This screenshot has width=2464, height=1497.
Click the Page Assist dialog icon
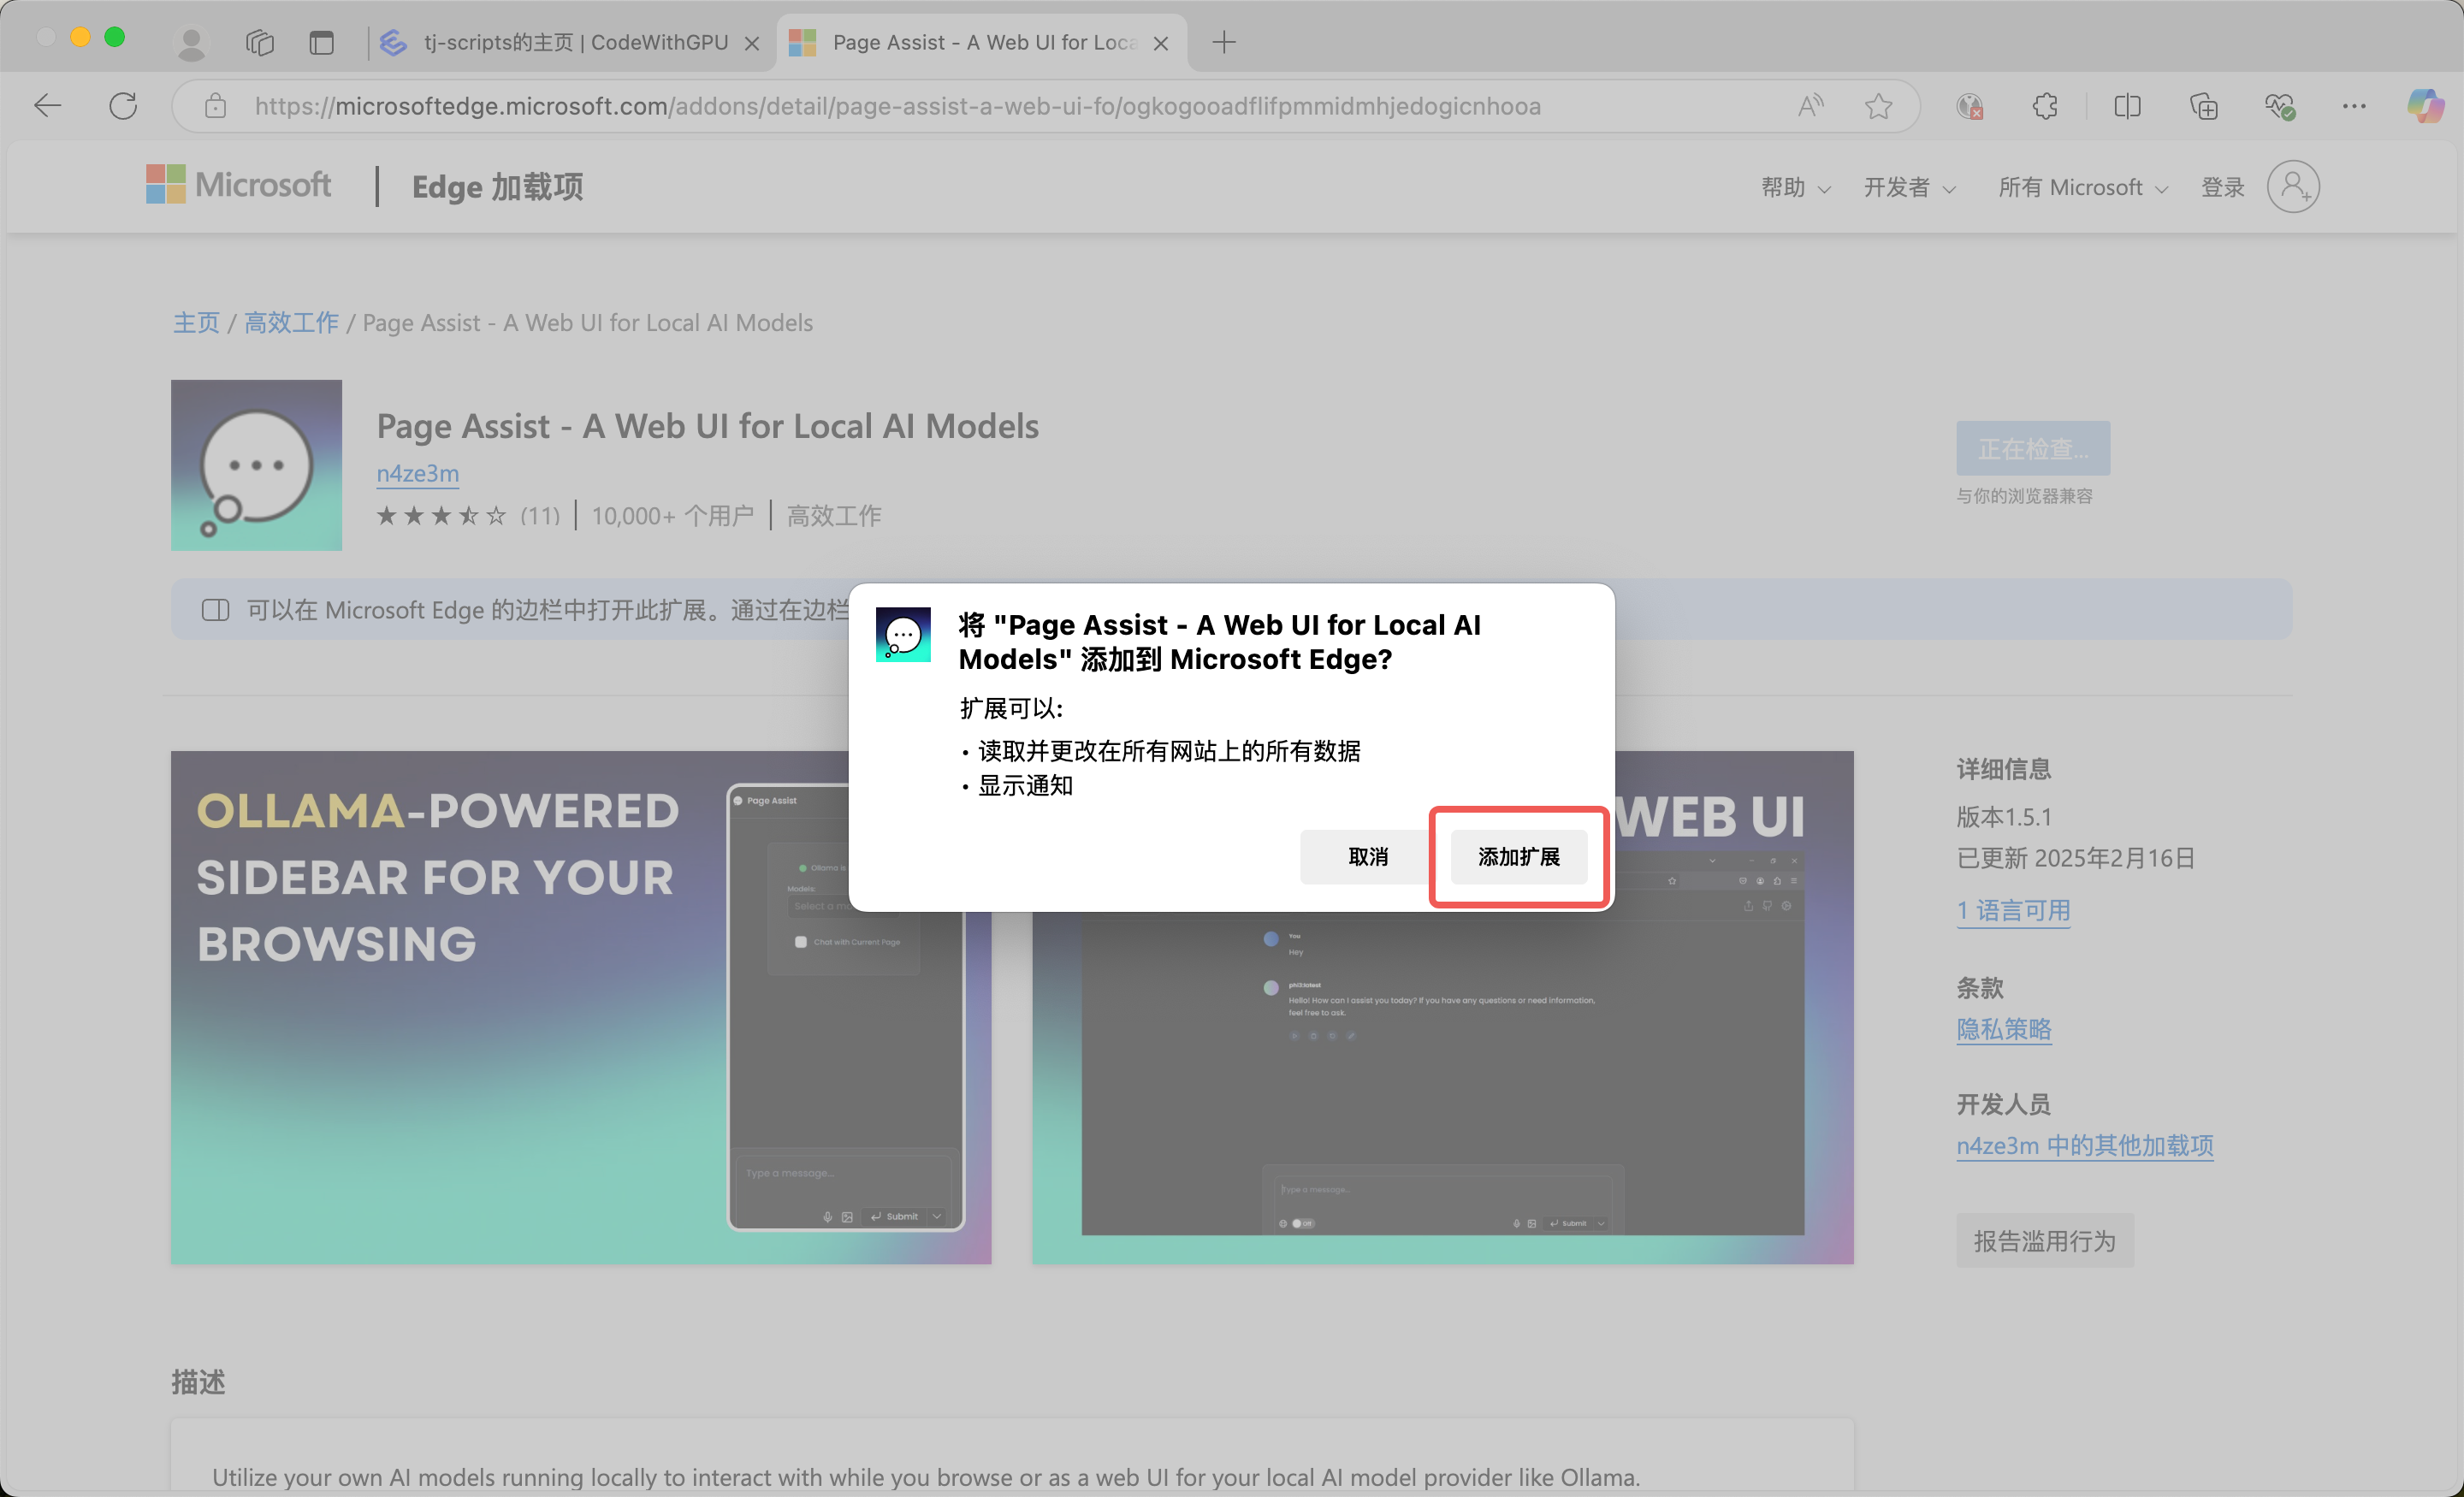[x=903, y=634]
